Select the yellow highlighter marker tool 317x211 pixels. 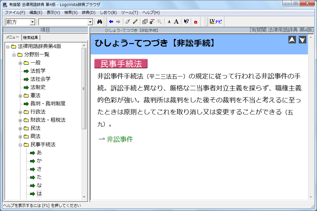(x=135, y=22)
